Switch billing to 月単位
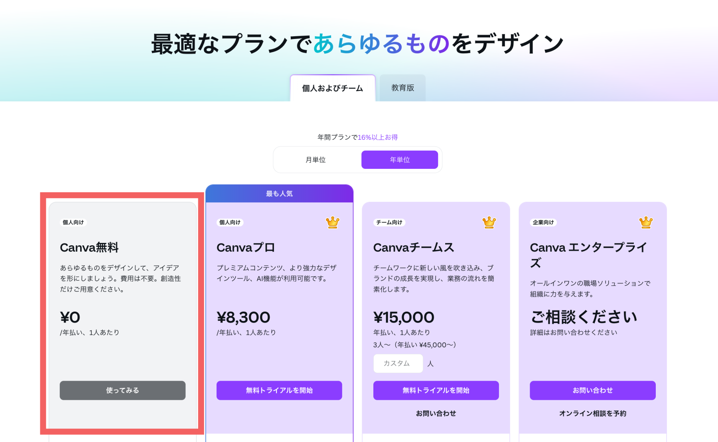Viewport: 718px width, 442px height. coord(316,160)
